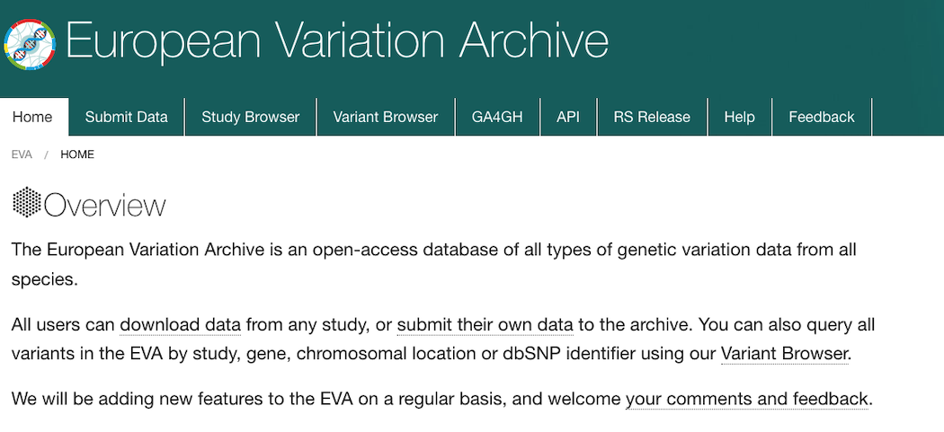This screenshot has width=944, height=432.
Task: Select the GA4GH menu item
Action: click(x=497, y=117)
